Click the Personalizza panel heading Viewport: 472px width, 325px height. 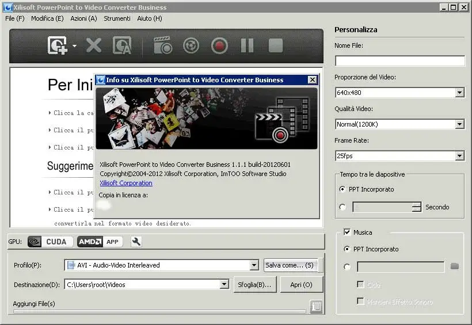tap(356, 29)
